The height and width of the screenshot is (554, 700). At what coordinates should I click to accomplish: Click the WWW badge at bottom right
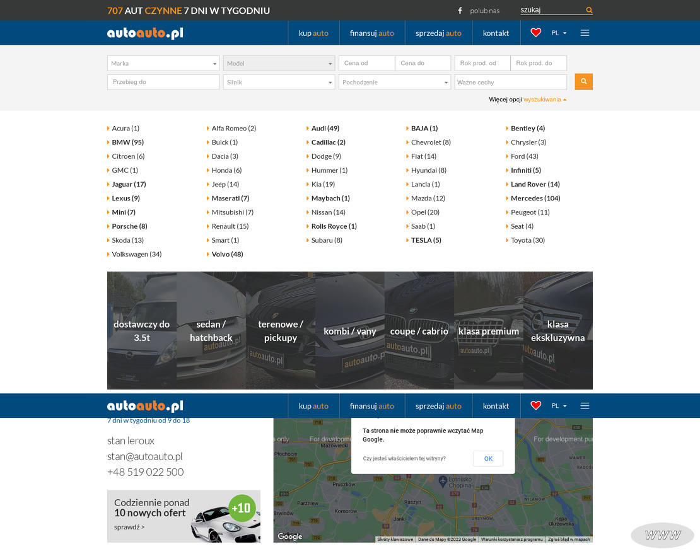pyautogui.click(x=663, y=535)
